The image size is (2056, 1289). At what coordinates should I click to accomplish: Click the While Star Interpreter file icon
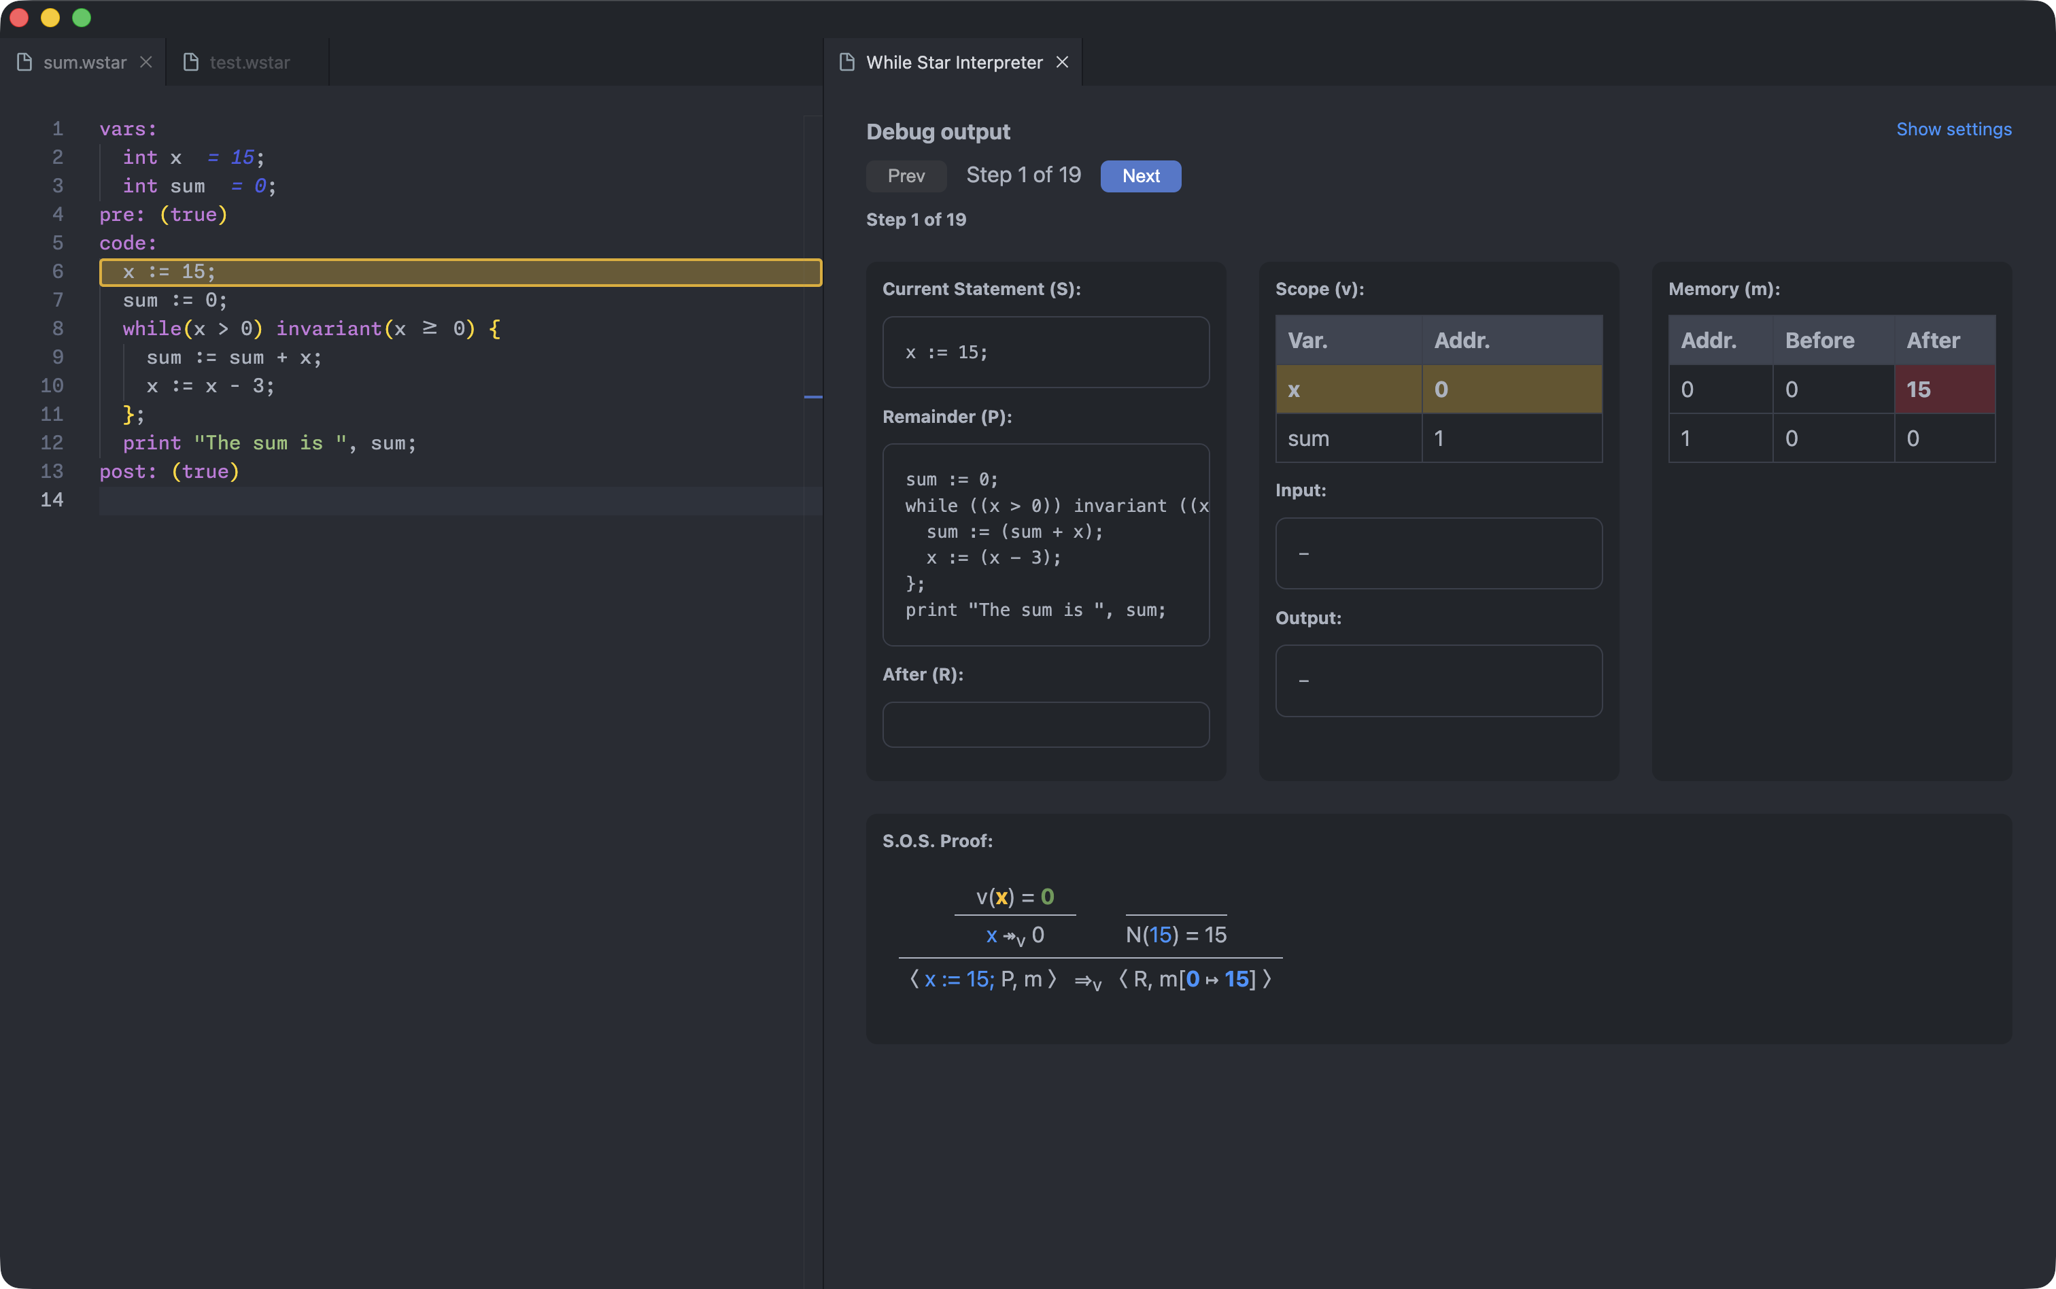pos(846,63)
